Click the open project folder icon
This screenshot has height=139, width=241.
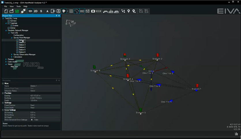click(11, 11)
